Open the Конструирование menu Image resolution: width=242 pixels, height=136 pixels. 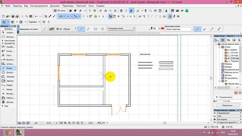[x=39, y=6]
